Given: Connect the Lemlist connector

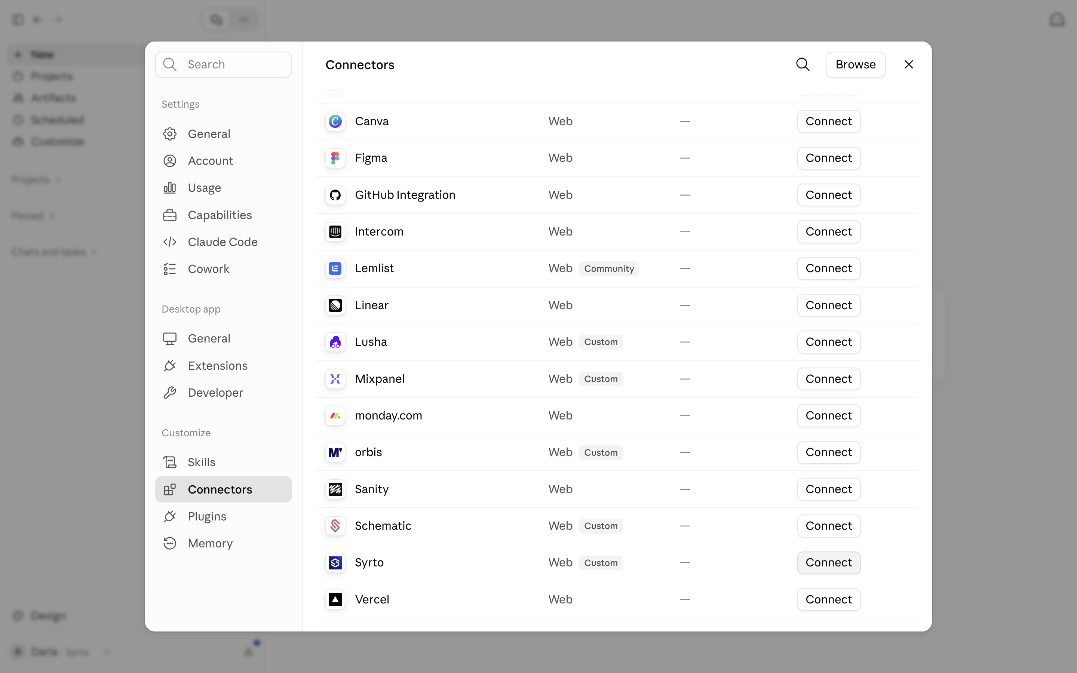Looking at the screenshot, I should (x=829, y=268).
